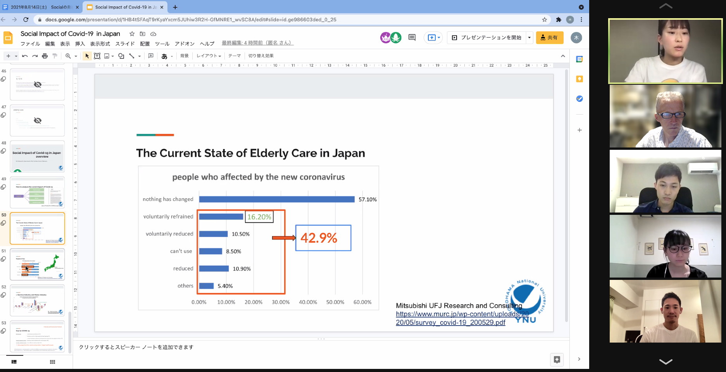Click the print icon in toolbar
Image resolution: width=726 pixels, height=372 pixels.
(45, 56)
